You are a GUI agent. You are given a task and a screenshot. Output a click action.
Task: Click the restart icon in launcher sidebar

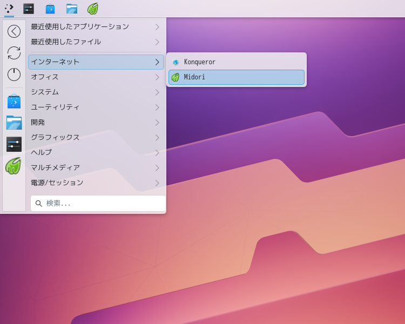pyautogui.click(x=14, y=53)
